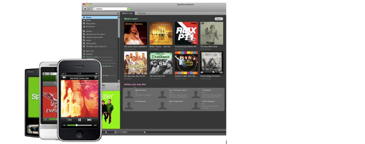Open the Blackjack album cover
The image size is (365, 144).
pos(136,63)
